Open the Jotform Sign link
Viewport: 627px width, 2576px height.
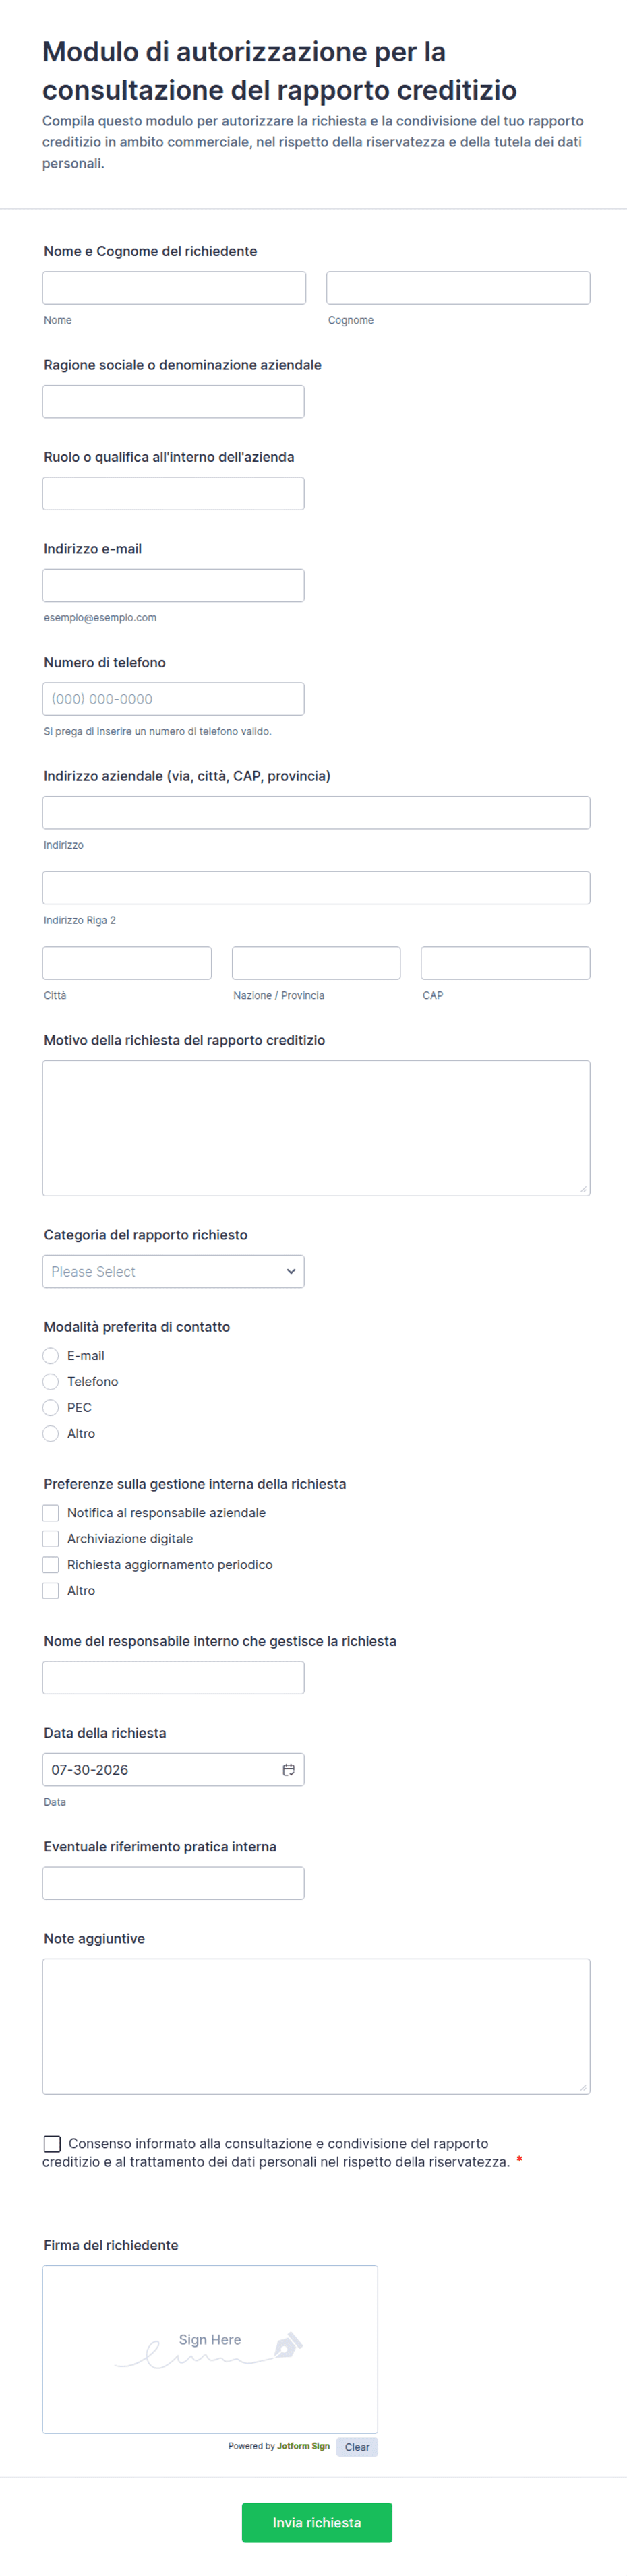[x=303, y=2446]
